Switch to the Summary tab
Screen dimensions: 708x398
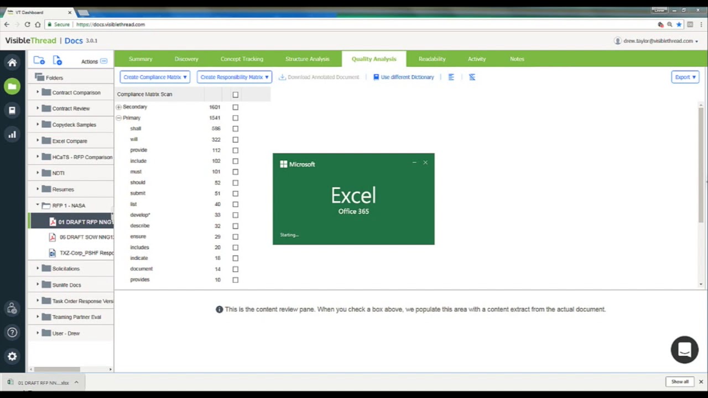click(140, 59)
